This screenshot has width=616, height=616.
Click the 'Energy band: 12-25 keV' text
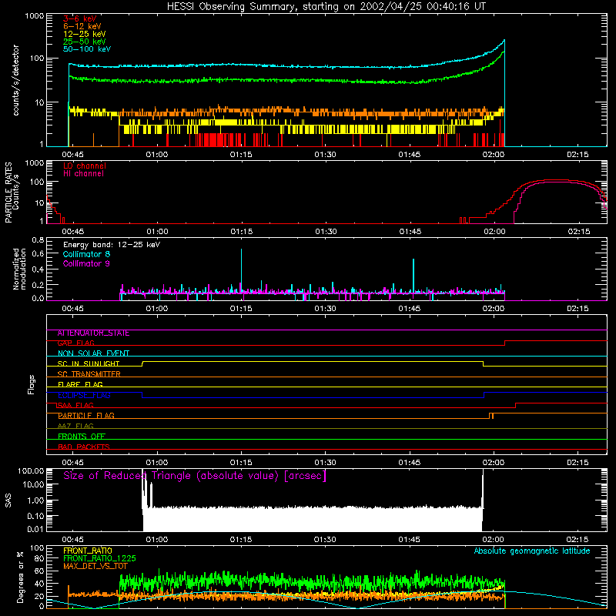pyautogui.click(x=112, y=245)
